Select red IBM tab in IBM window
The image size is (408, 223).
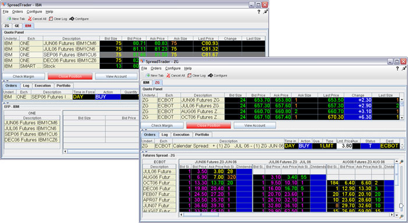click(x=28, y=26)
